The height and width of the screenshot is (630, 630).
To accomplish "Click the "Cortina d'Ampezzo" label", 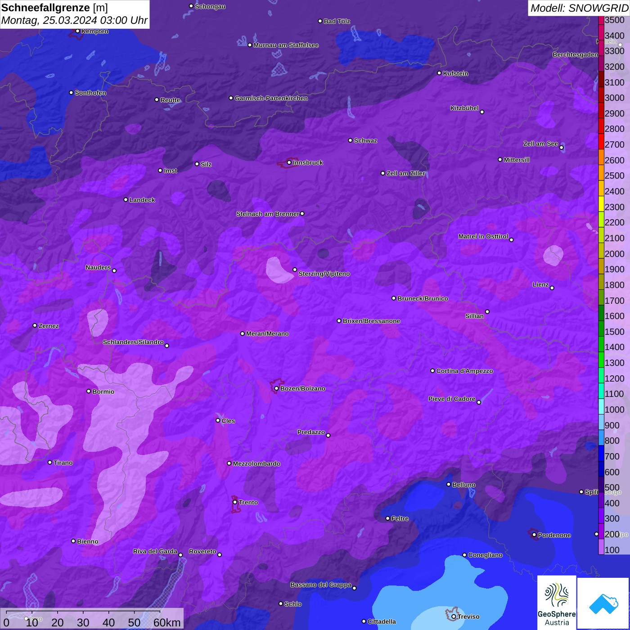I will [x=465, y=371].
